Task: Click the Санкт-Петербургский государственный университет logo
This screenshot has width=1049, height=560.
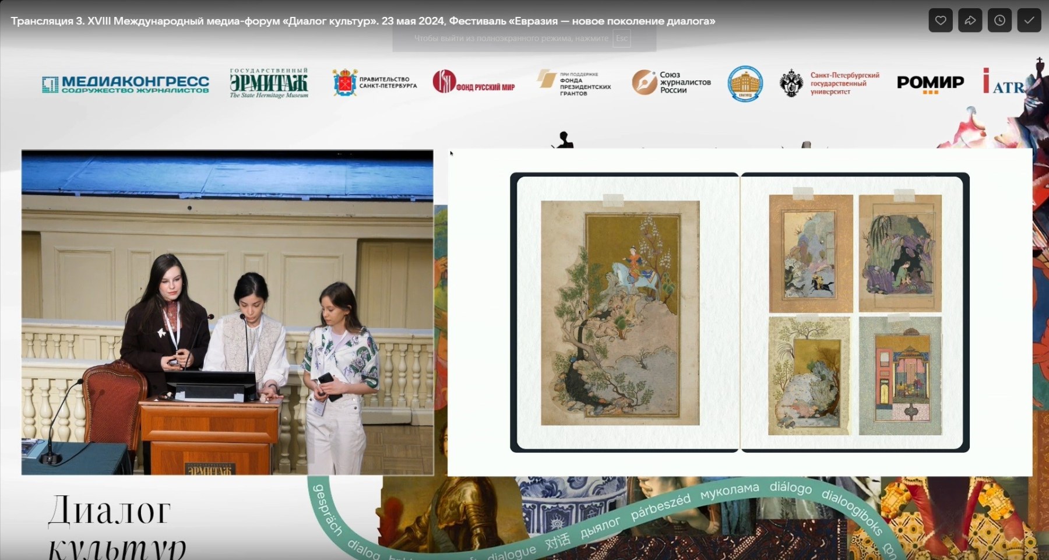Action: click(x=829, y=83)
